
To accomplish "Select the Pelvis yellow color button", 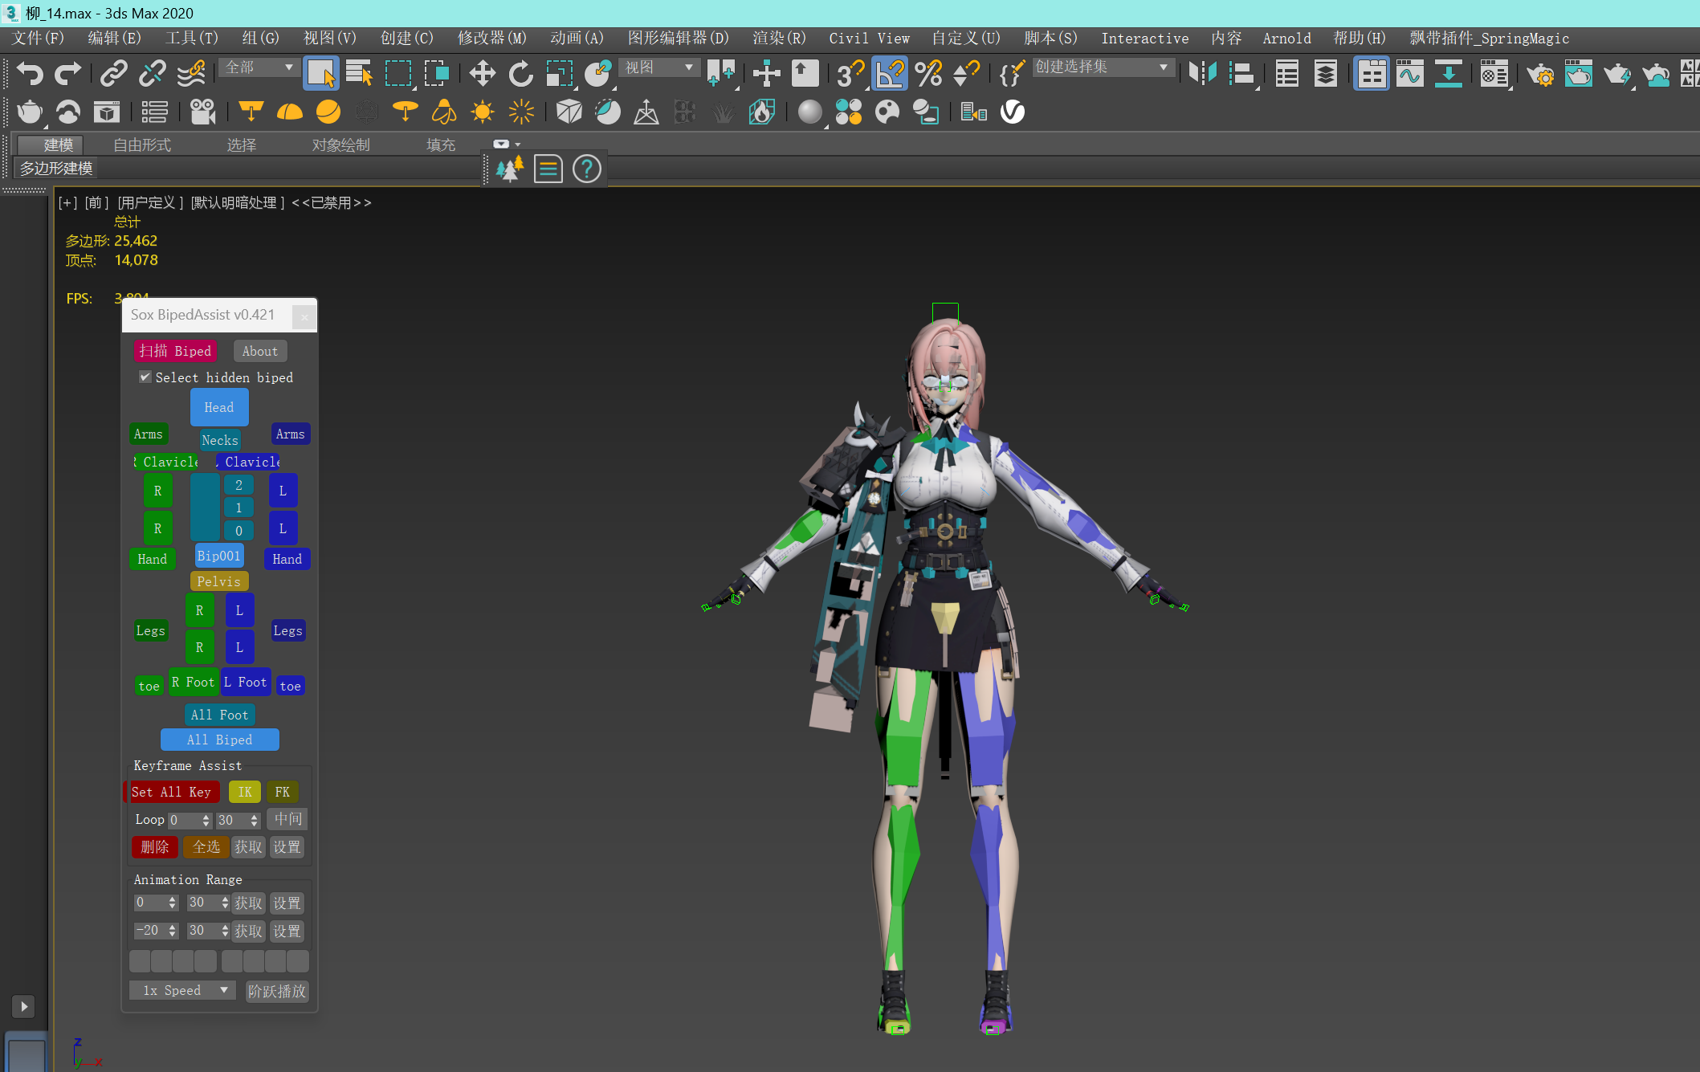I will coord(219,581).
